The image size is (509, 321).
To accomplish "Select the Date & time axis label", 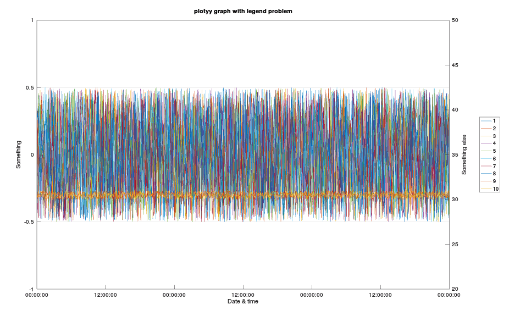I will click(x=242, y=301).
